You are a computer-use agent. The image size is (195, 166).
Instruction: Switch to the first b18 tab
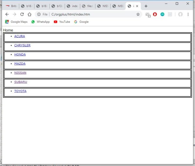(27, 6)
